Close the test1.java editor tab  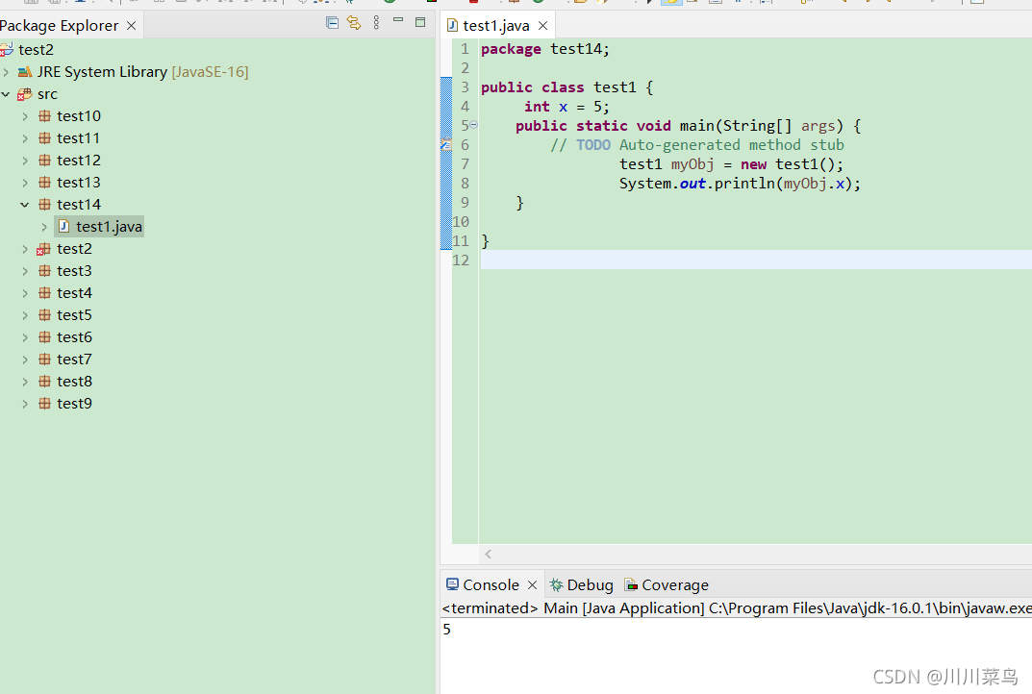point(543,26)
